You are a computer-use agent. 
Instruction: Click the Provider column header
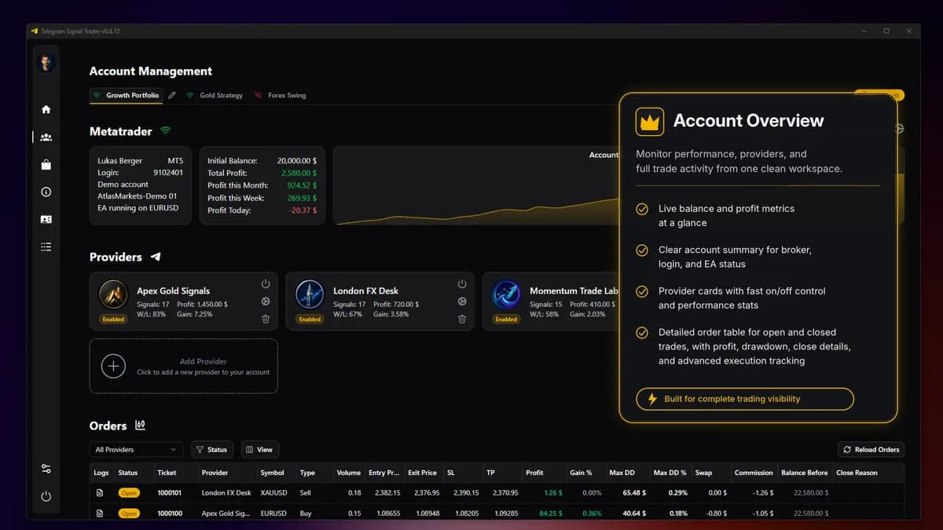tap(215, 473)
